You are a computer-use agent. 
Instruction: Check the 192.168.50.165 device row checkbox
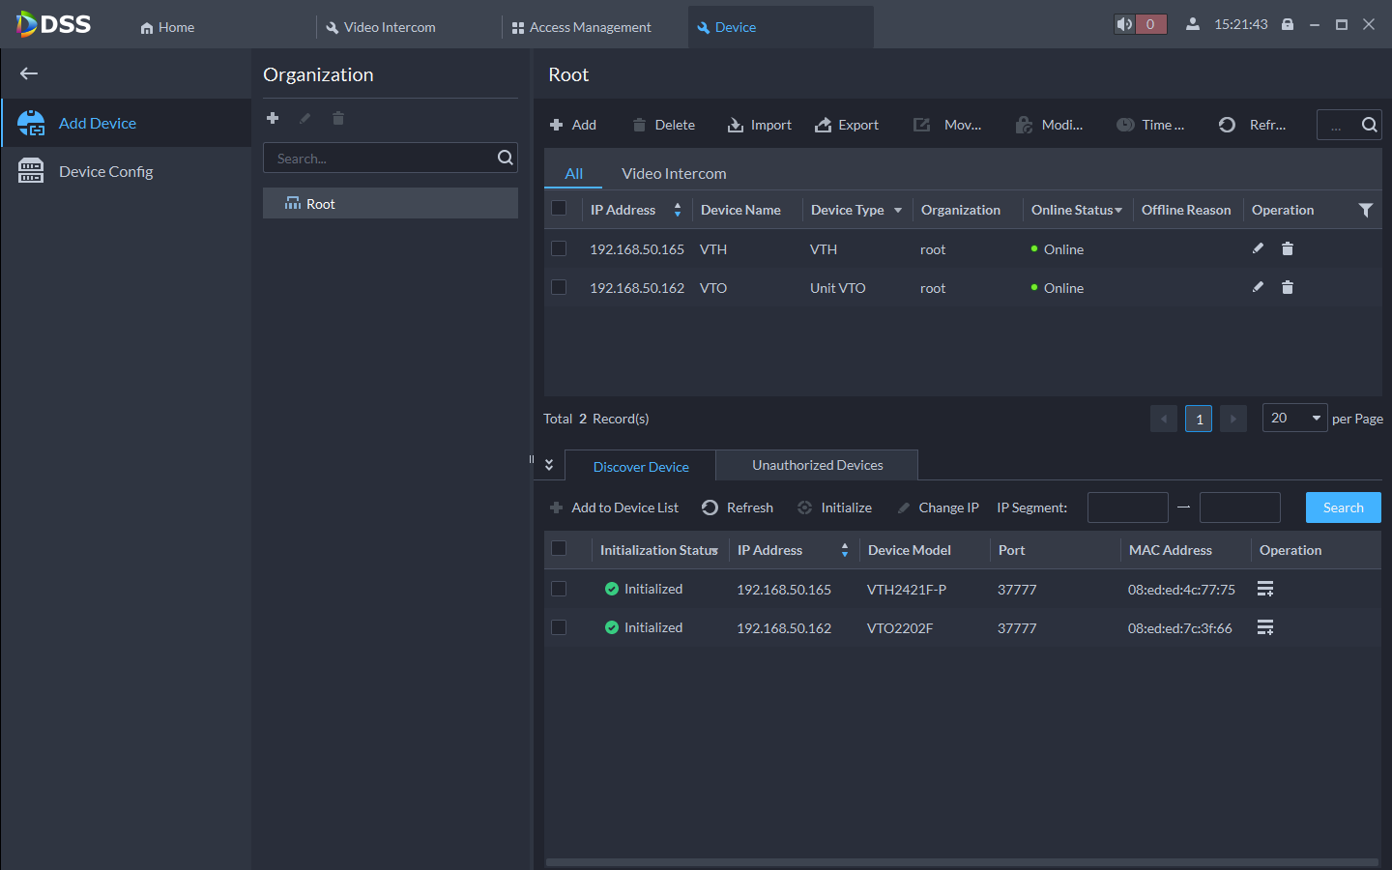coord(559,248)
